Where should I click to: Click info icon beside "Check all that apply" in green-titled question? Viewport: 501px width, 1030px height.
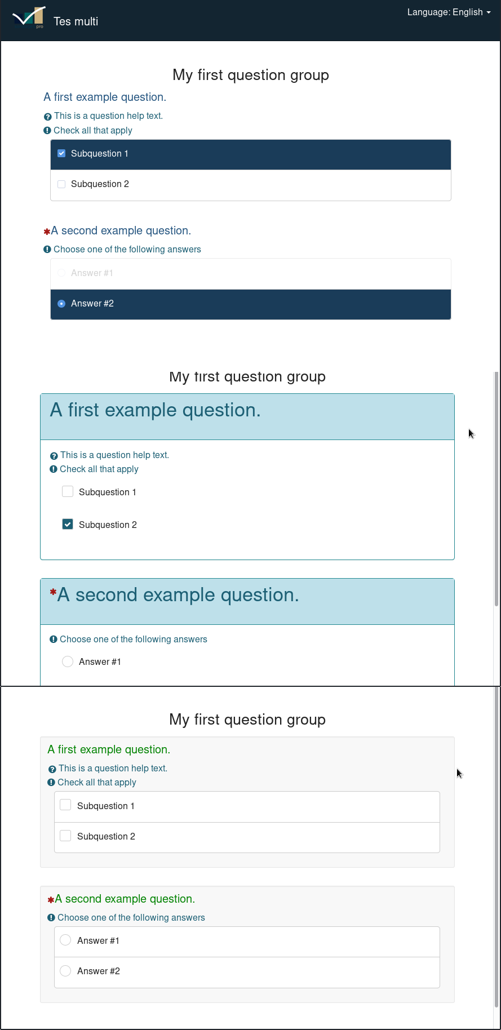[51, 783]
